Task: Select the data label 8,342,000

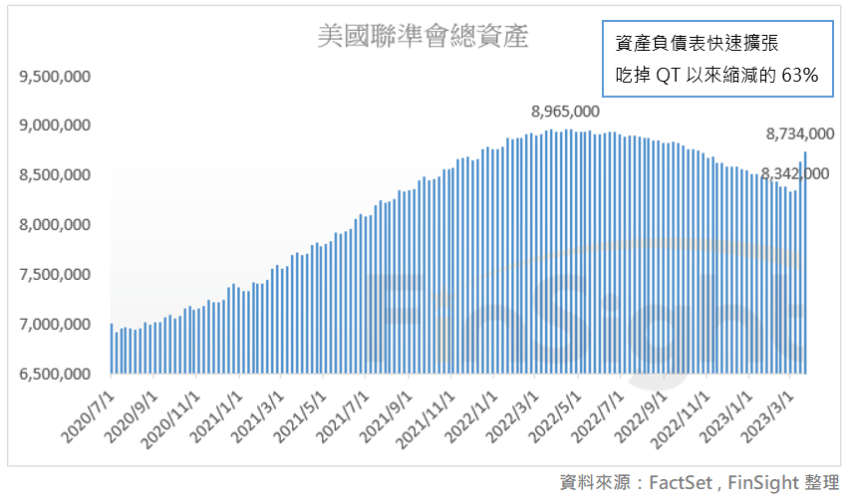Action: [794, 173]
